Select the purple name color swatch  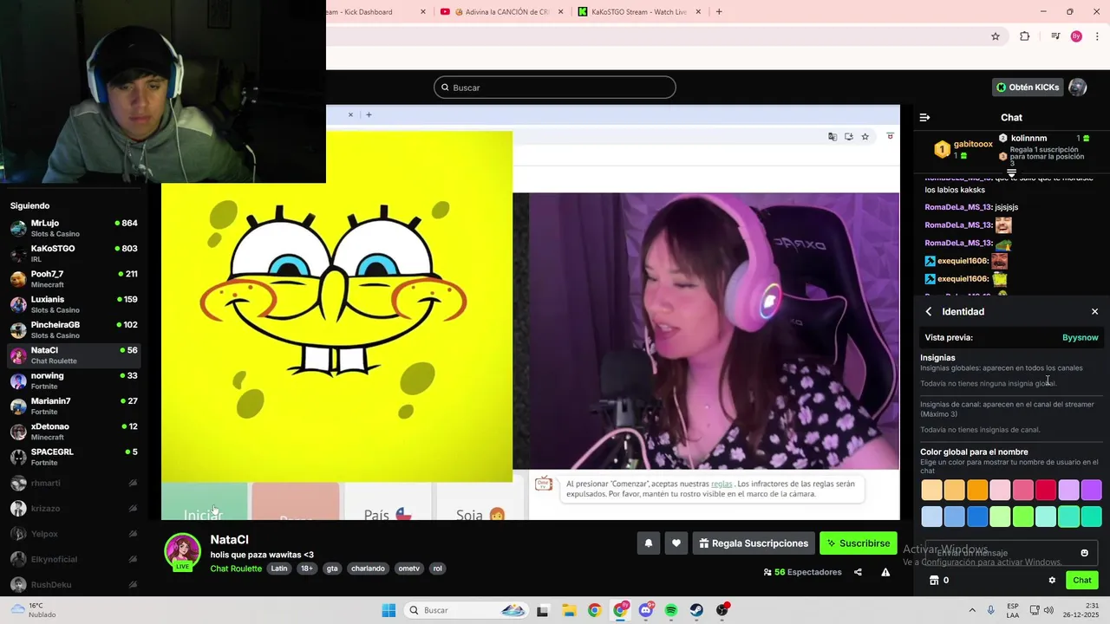pyautogui.click(x=1091, y=491)
